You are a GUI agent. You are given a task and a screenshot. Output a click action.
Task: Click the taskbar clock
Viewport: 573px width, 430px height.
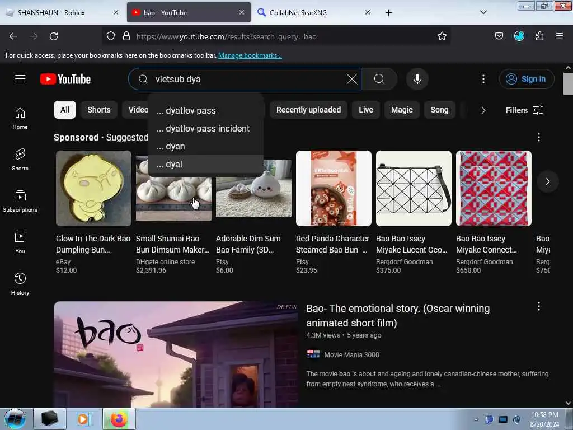[x=544, y=419]
